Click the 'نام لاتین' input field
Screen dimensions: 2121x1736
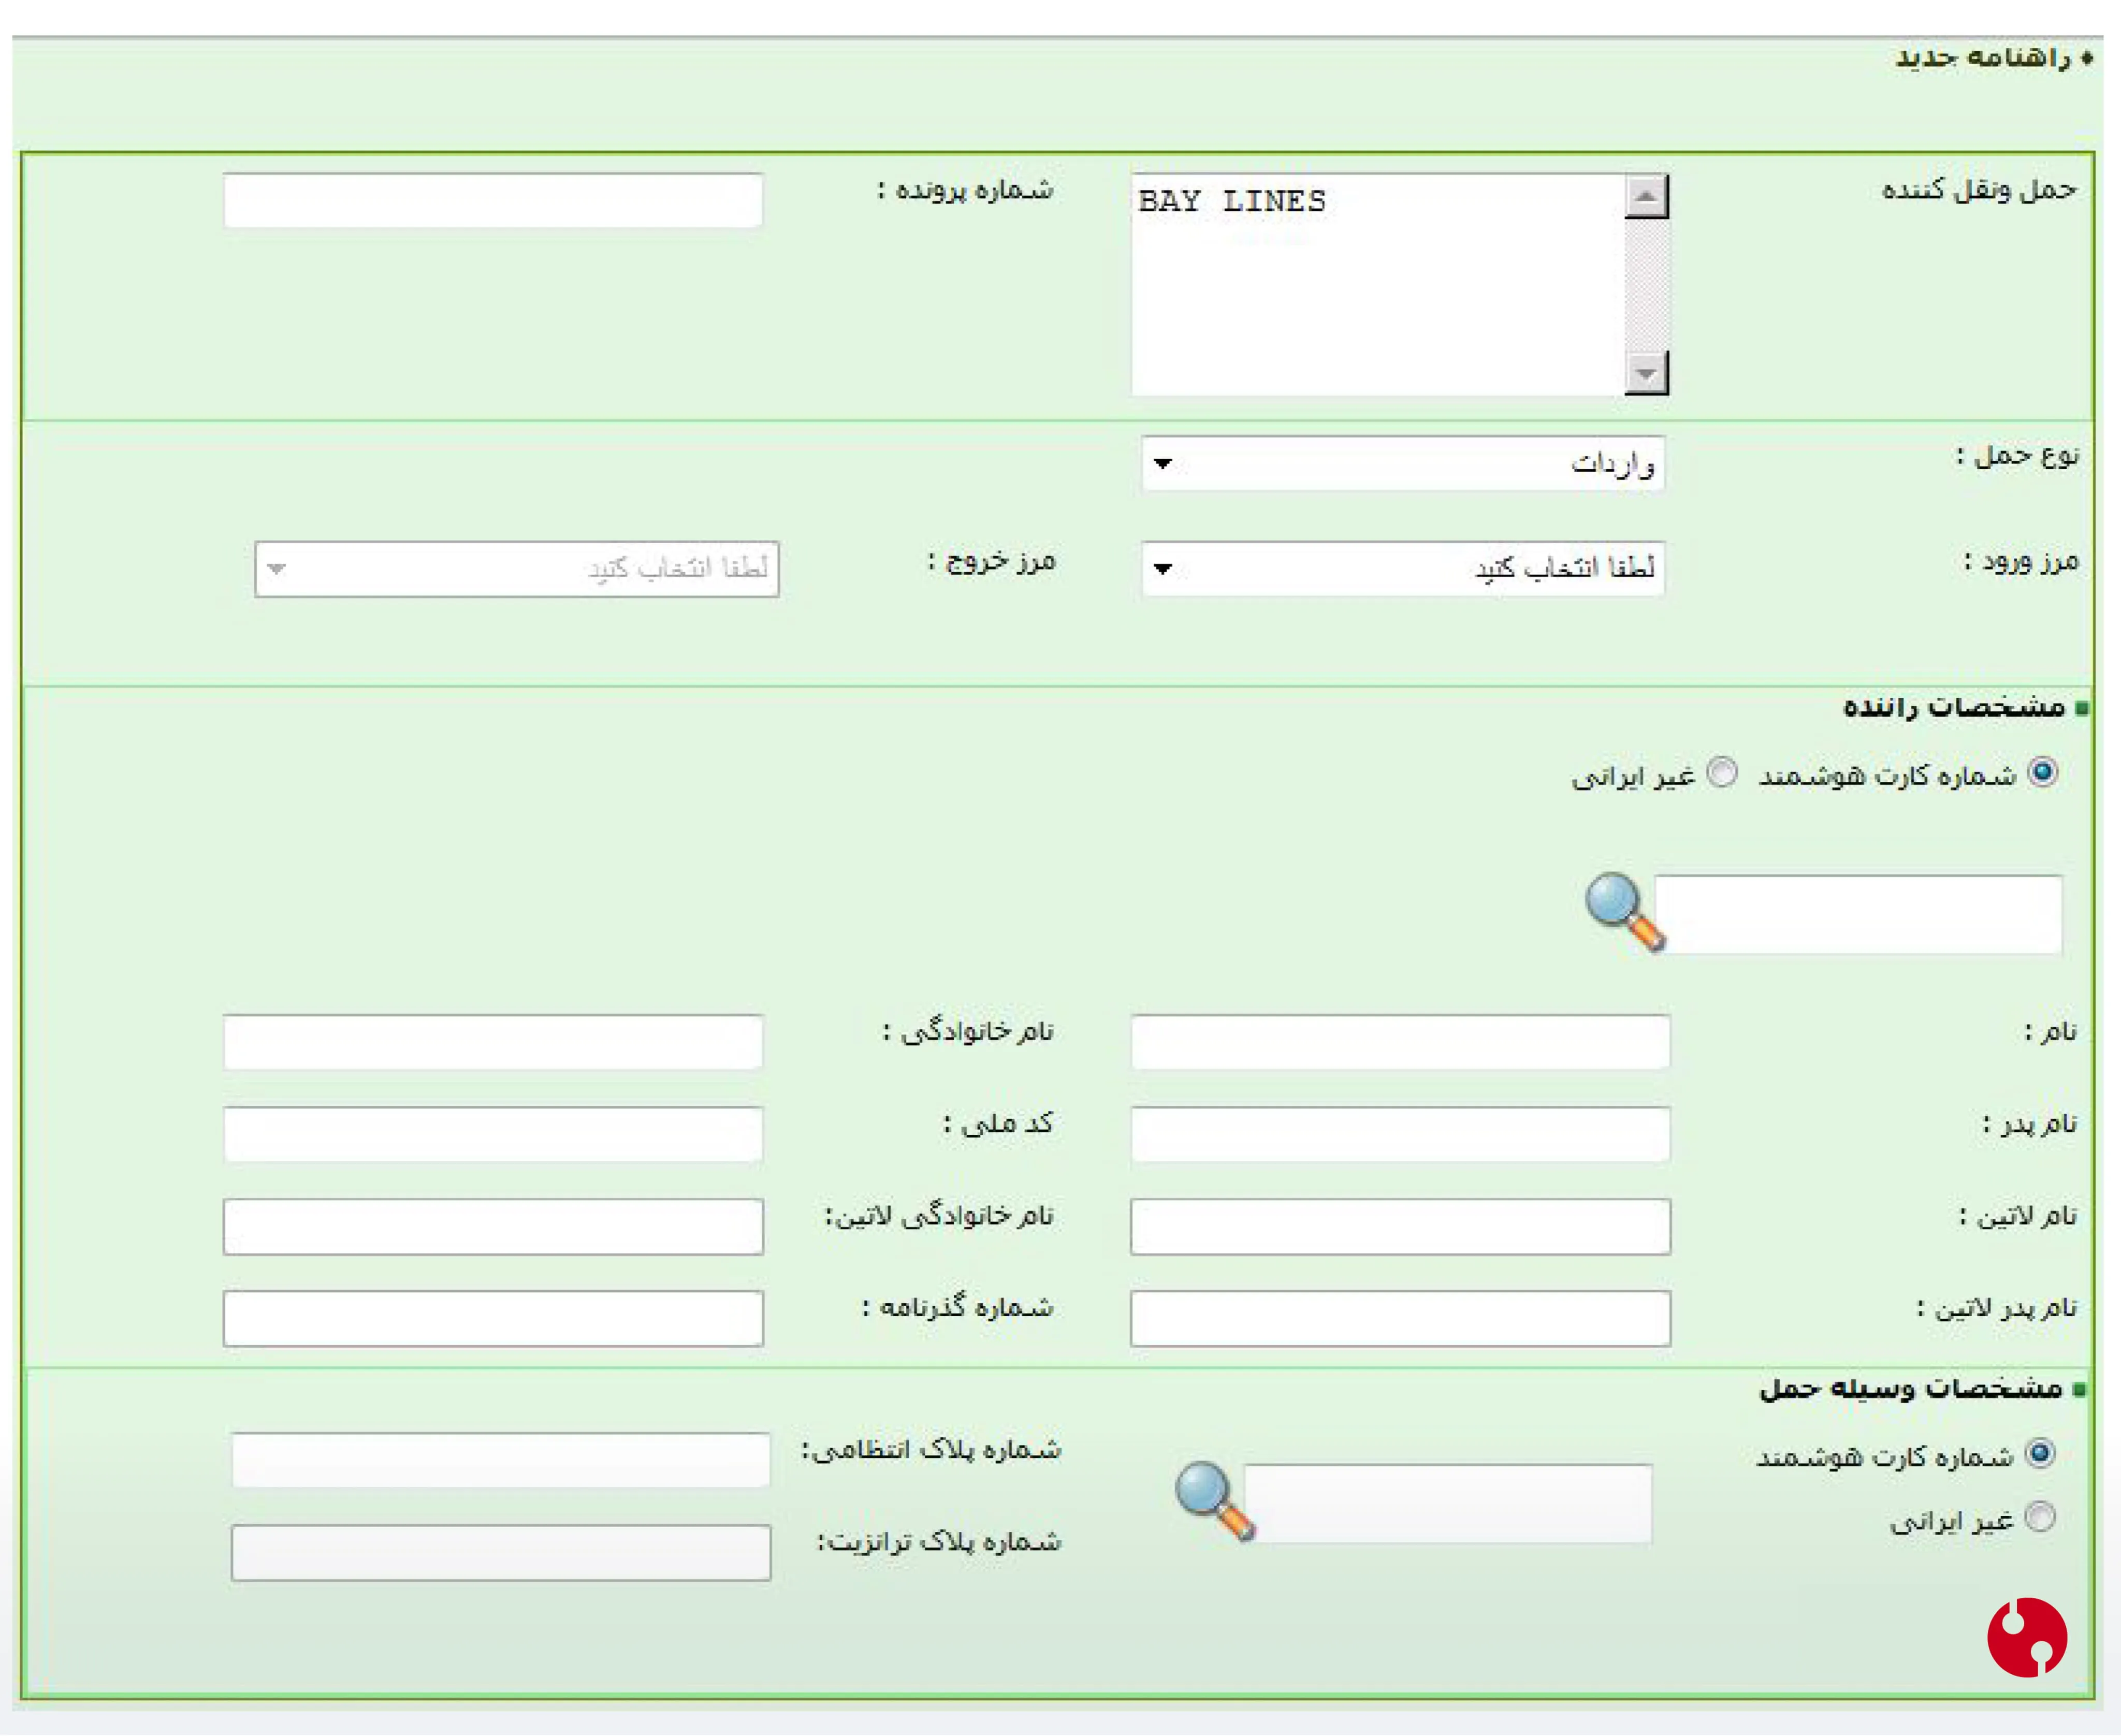(x=1400, y=1226)
